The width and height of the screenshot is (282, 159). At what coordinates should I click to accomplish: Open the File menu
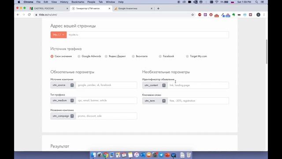click(x=38, y=2)
